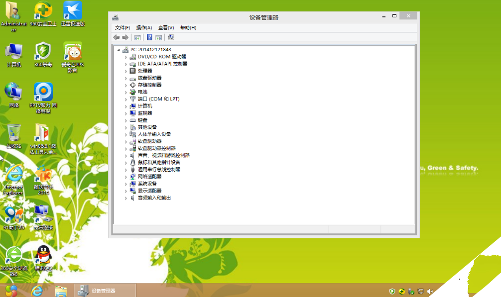Select the 键盘 keyboard entry in the tree

pos(142,120)
